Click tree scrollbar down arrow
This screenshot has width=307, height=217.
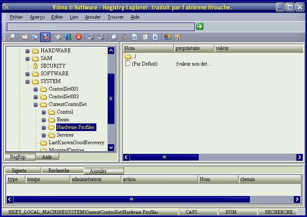click(x=111, y=148)
